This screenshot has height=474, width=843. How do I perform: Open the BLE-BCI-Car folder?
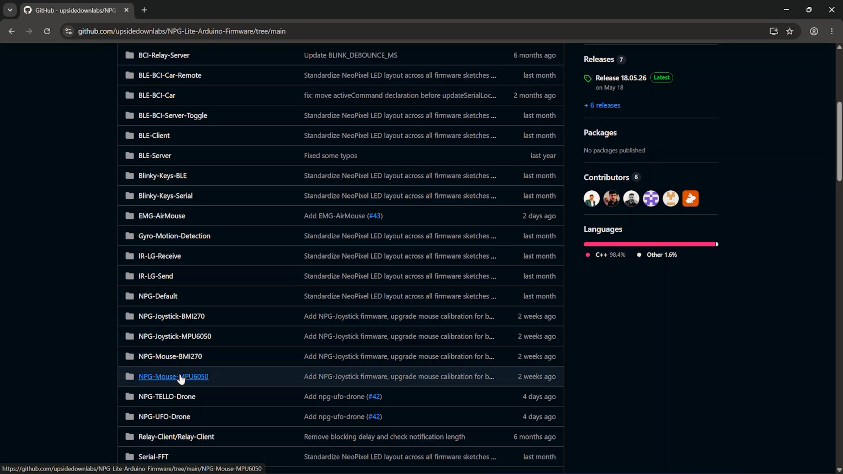pyautogui.click(x=157, y=95)
